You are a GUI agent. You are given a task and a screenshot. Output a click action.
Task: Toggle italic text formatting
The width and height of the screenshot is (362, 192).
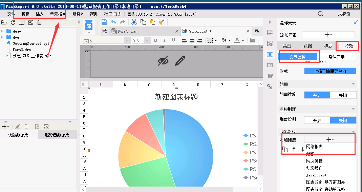pos(164,40)
